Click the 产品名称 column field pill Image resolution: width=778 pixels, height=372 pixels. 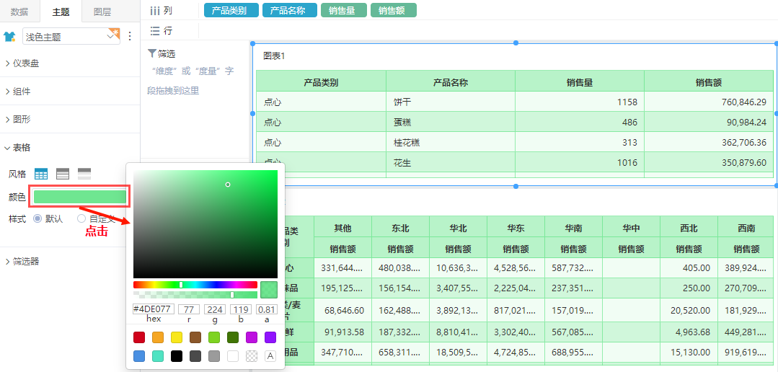(290, 10)
